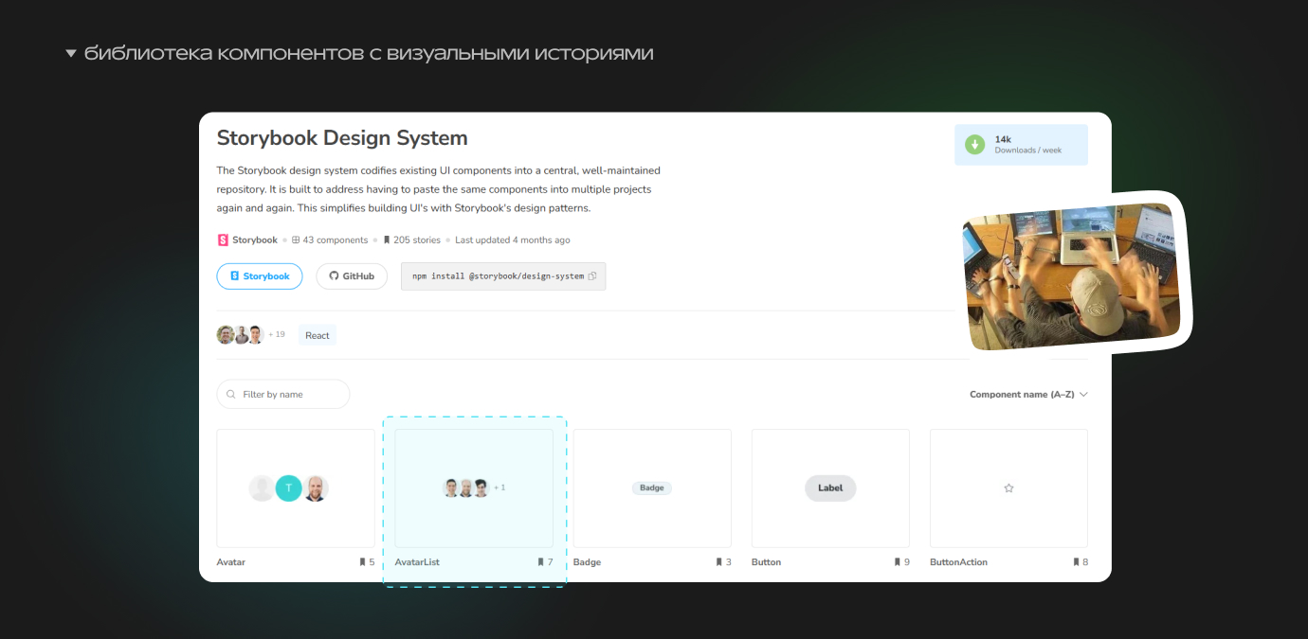Click the Storybook Design System title

coord(342,138)
